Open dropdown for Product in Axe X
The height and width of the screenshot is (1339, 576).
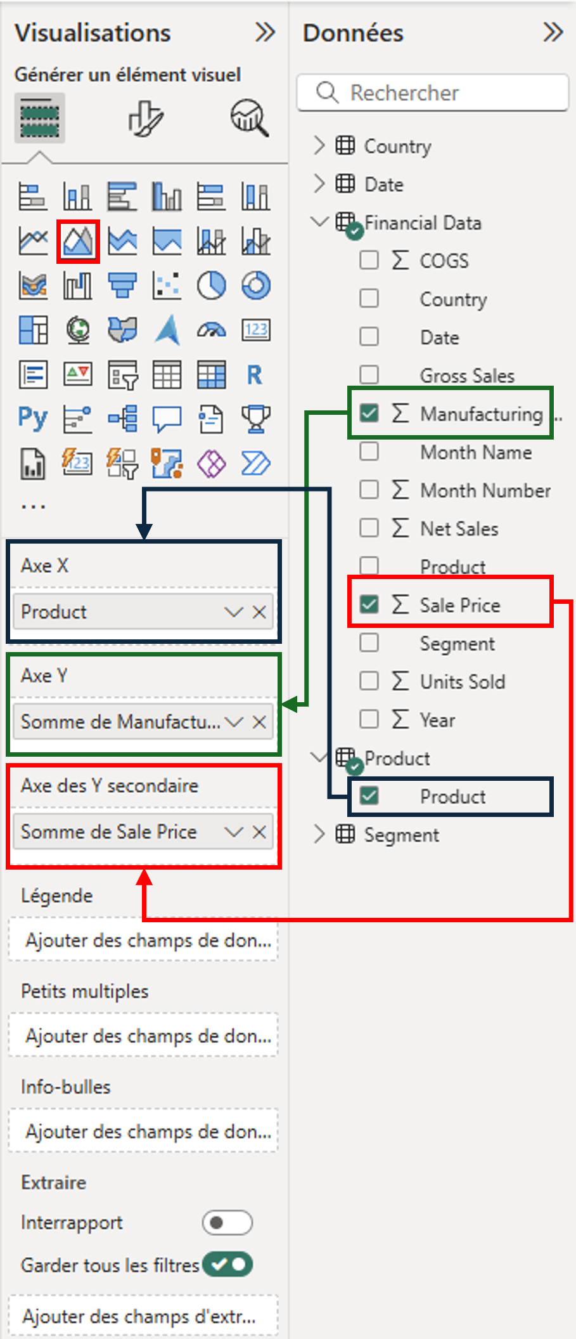pyautogui.click(x=233, y=612)
